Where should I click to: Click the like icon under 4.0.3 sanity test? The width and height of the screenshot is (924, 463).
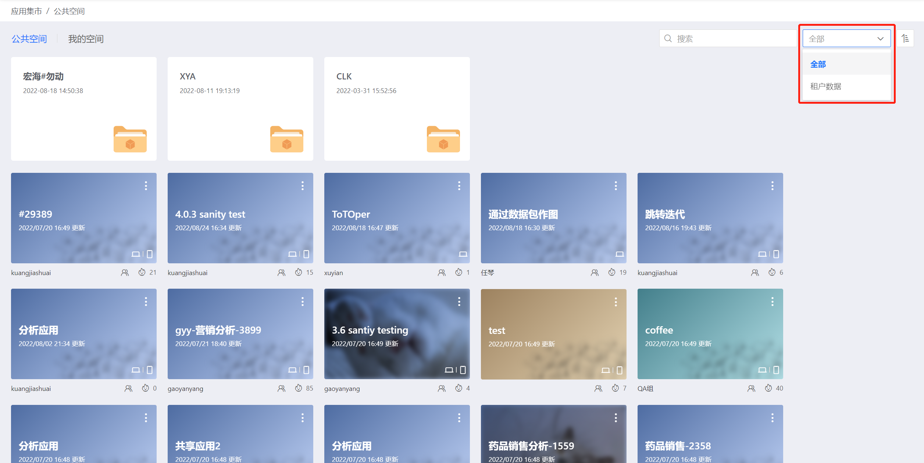(x=299, y=273)
